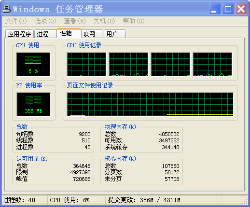The width and height of the screenshot is (250, 207).
Task: Click the 分页数 value 50172
Action: point(172,172)
